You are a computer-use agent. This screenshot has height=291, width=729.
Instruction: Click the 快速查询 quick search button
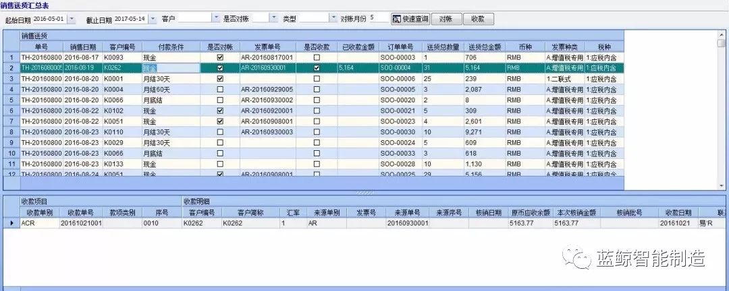tap(410, 19)
